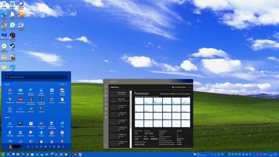
Task: Open downloads icon in start menu footer
Action: click(x=32, y=147)
